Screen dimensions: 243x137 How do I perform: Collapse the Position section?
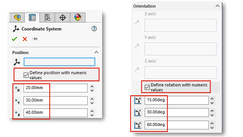[x=96, y=53]
